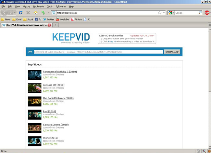Open the Email feed bookmark
211x153 pixels.
coord(17,19)
